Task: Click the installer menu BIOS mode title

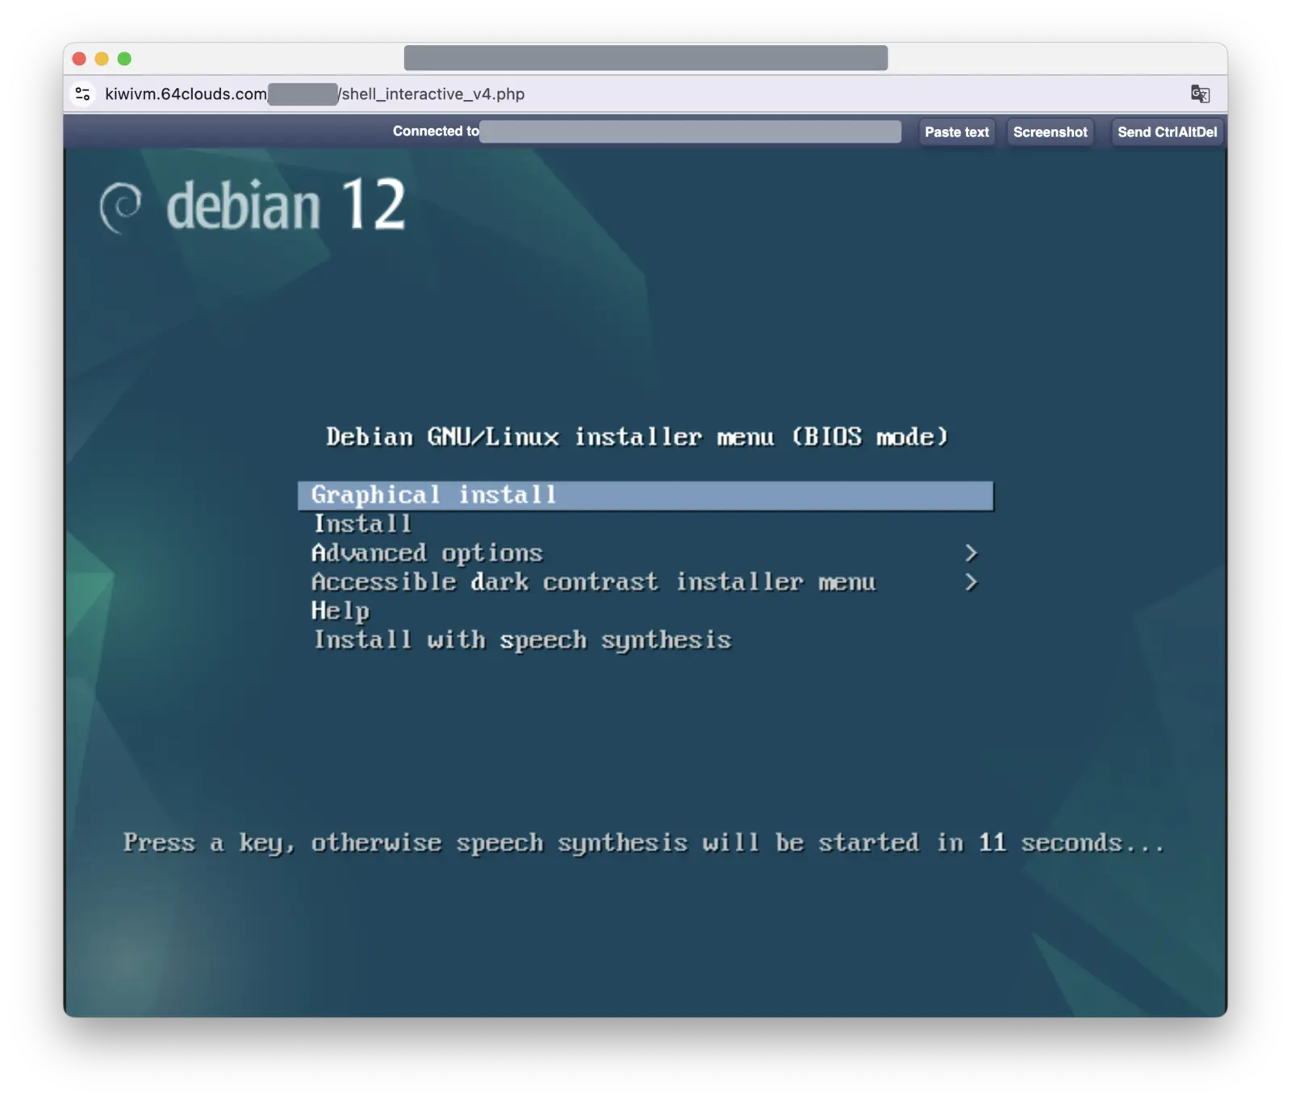Action: click(637, 437)
